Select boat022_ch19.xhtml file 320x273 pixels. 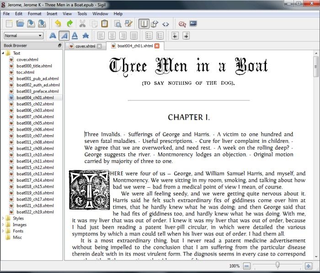point(35,212)
